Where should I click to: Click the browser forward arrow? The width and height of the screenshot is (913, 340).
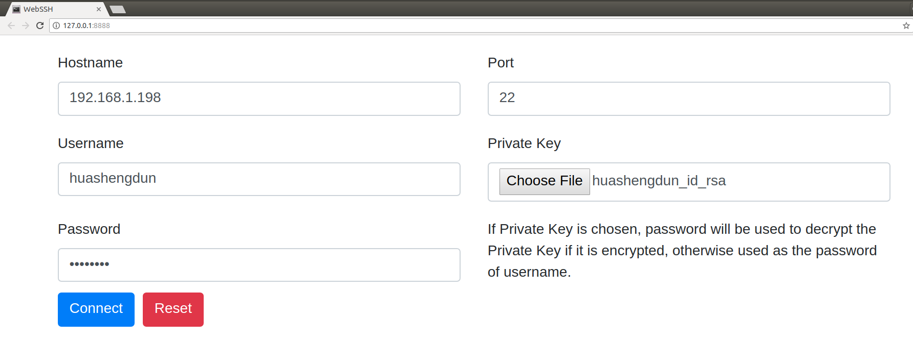click(x=26, y=26)
